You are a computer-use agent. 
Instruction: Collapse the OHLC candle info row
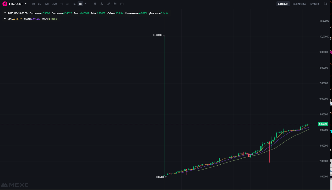pyautogui.click(x=5, y=13)
